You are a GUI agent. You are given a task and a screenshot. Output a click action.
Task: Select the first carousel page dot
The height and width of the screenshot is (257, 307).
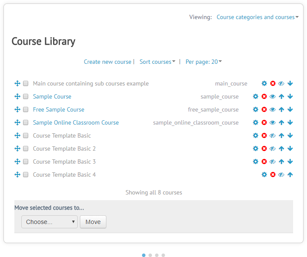pos(144,255)
